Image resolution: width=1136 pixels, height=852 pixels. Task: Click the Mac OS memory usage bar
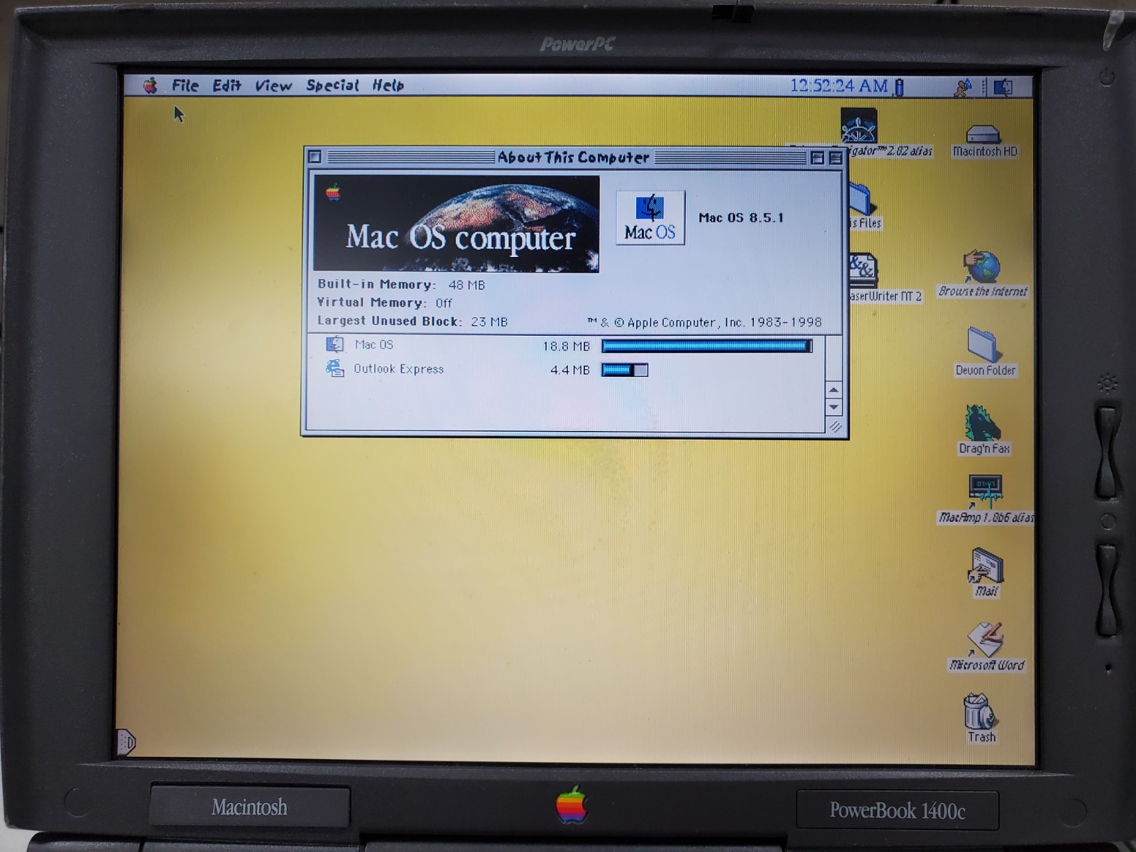705,346
